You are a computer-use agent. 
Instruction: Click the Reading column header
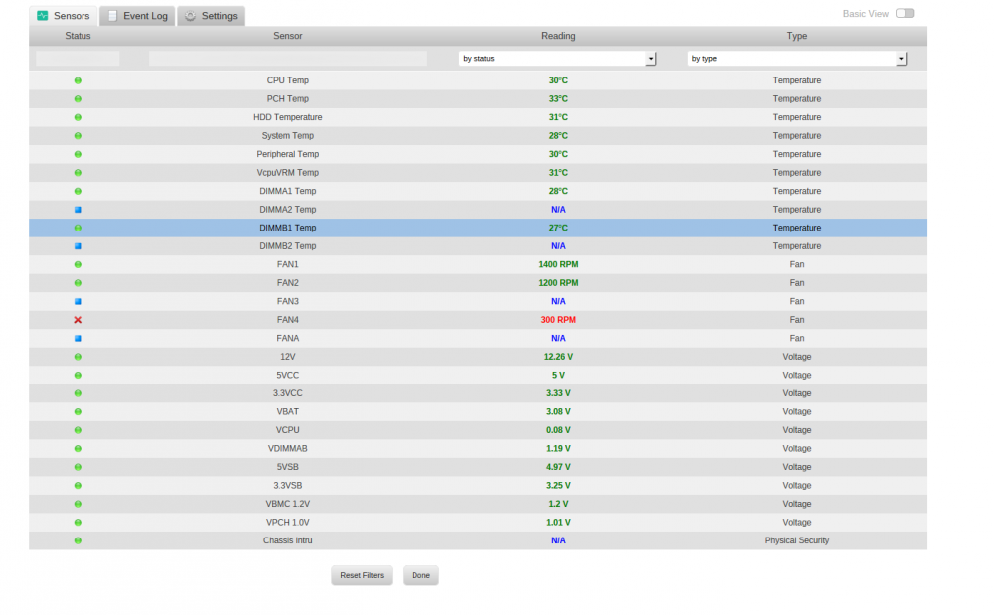[558, 36]
